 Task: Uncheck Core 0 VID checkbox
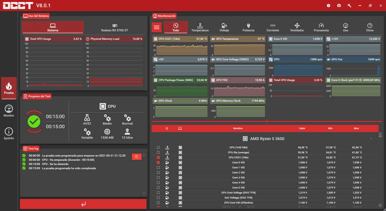158,162
